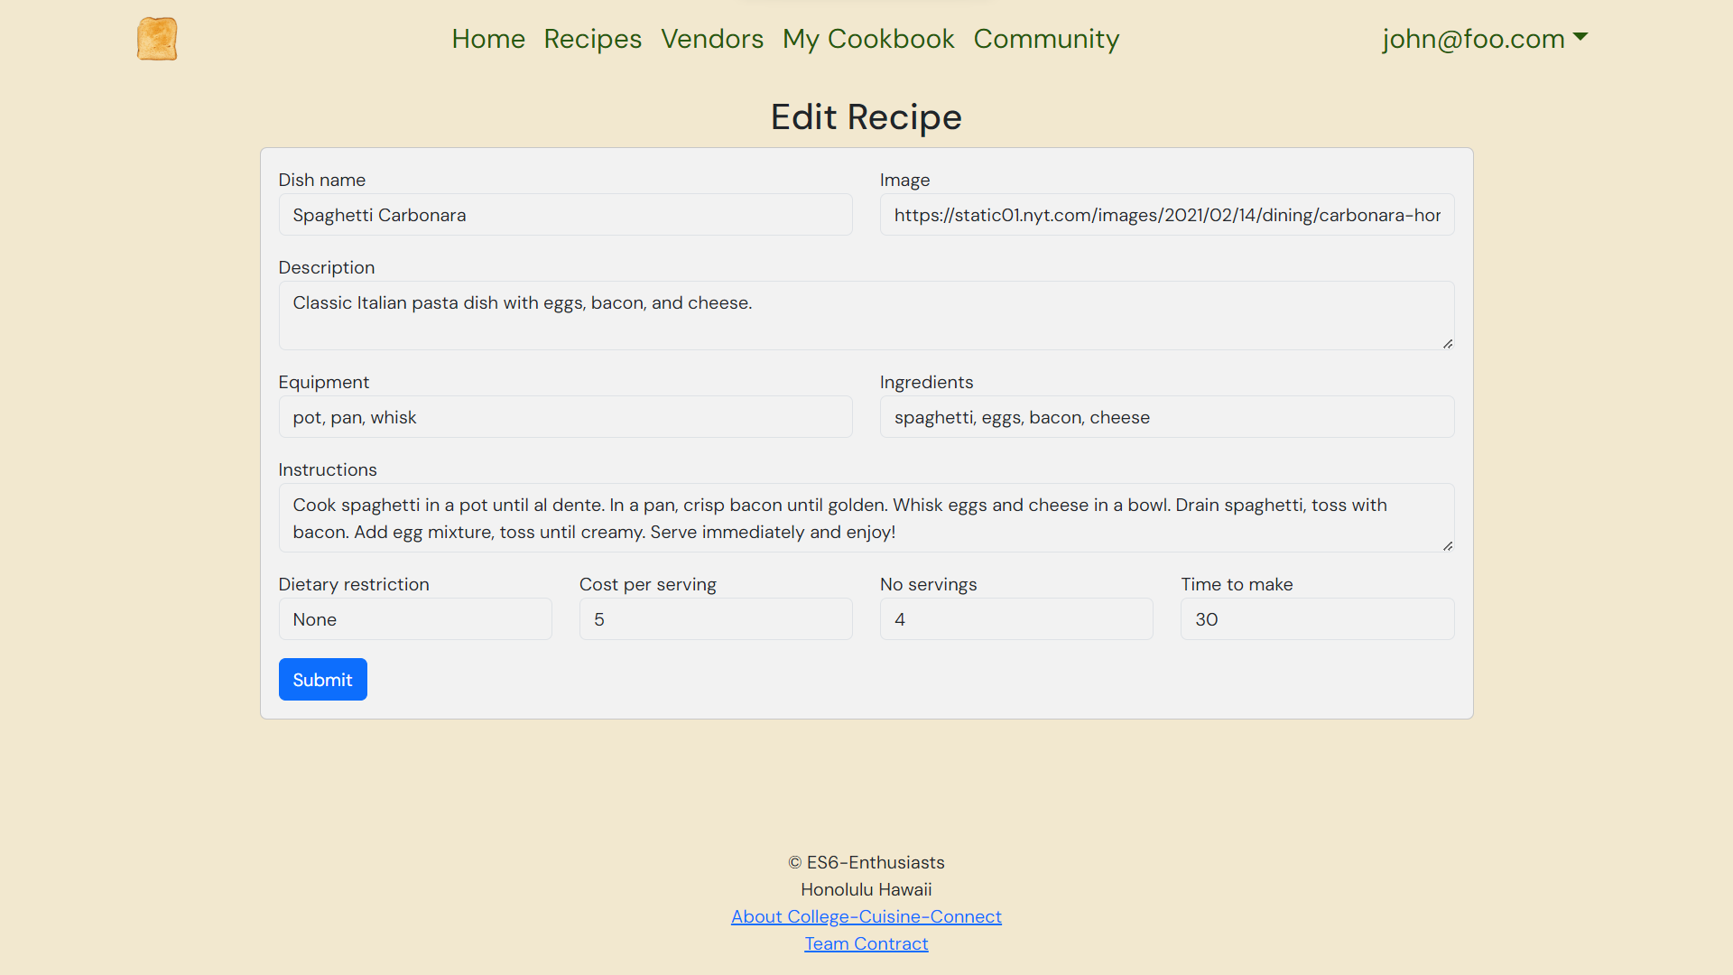Click the Instructions text area

tap(866, 518)
